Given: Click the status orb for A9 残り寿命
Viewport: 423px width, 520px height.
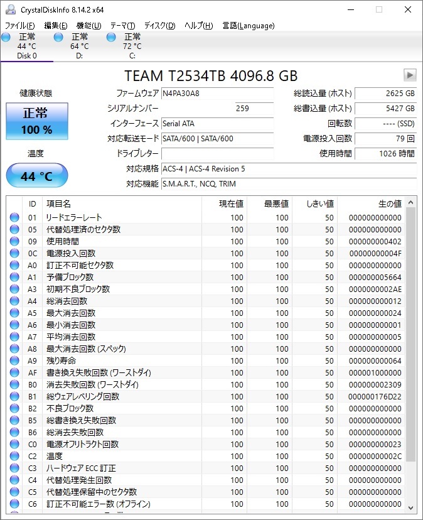Looking at the screenshot, I should click(14, 360).
